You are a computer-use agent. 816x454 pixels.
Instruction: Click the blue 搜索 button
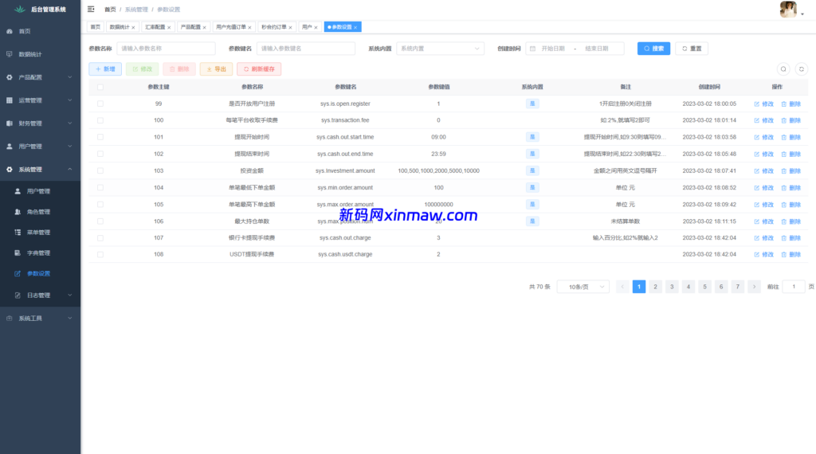point(653,49)
